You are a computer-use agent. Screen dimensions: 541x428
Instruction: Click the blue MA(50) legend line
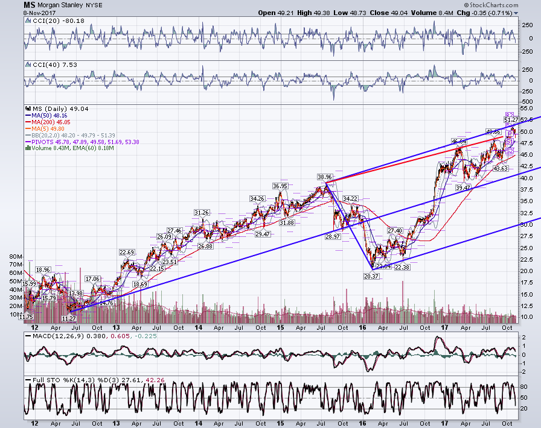28,116
